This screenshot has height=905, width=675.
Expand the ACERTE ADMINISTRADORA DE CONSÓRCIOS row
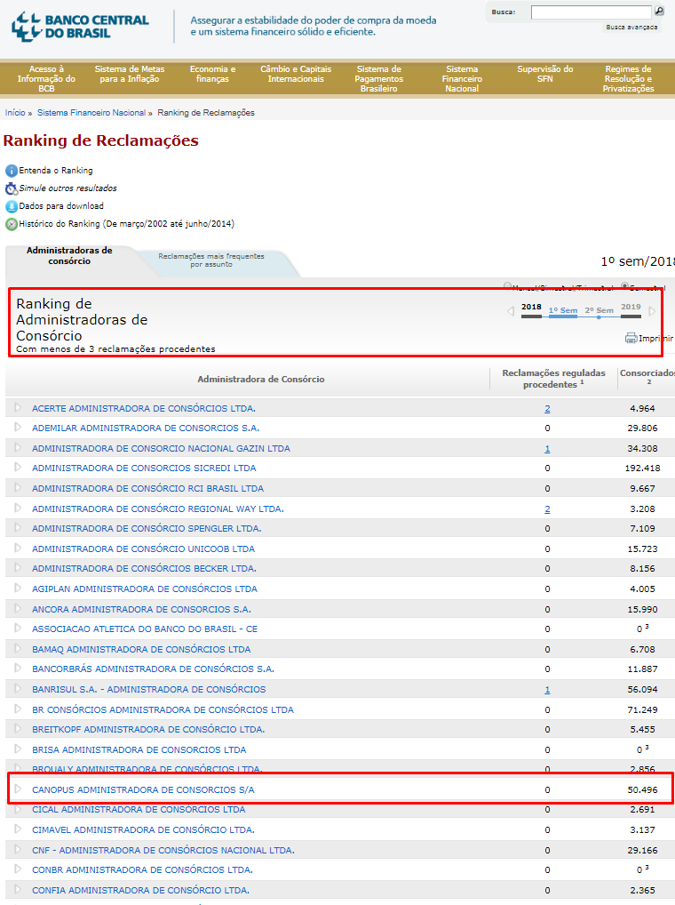click(17, 407)
